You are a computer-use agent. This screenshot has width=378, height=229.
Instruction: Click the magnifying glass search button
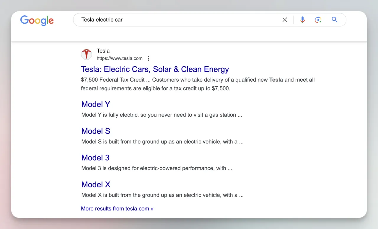pyautogui.click(x=335, y=20)
